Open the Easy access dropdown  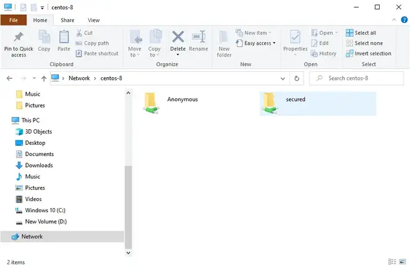(255, 43)
